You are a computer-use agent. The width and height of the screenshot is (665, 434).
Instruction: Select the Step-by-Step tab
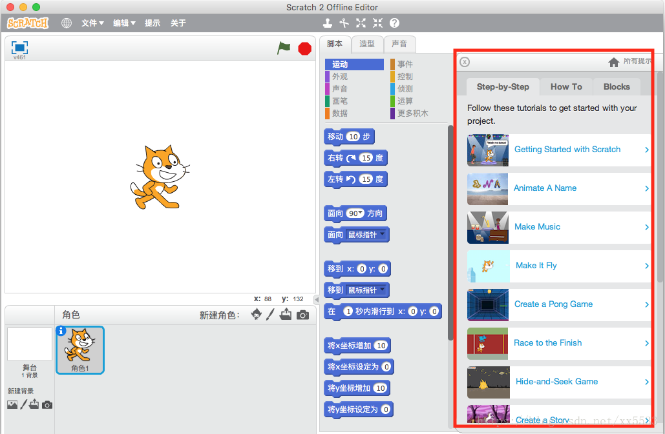[x=503, y=86]
